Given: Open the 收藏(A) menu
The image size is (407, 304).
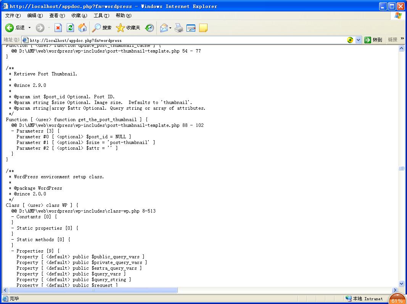Looking at the screenshot, I should [79, 16].
